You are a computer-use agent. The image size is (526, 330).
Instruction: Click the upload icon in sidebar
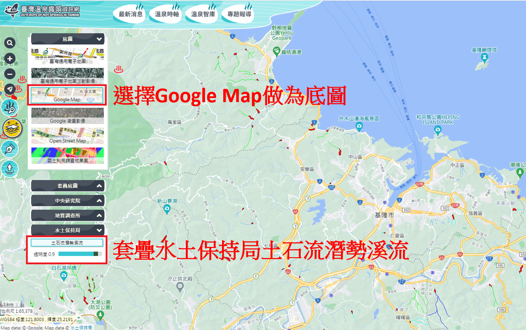point(10,168)
